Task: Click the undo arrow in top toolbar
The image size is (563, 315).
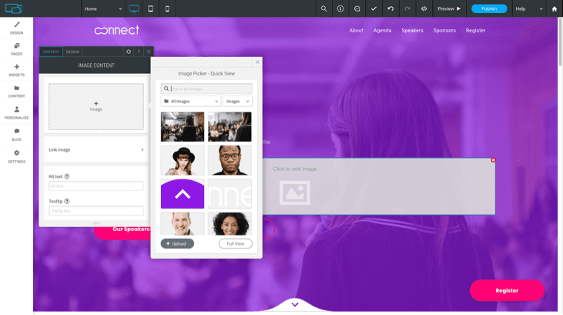Action: pos(390,8)
